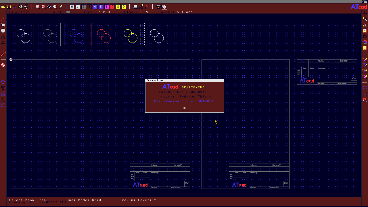Click the DXF OUT export item

point(3,93)
